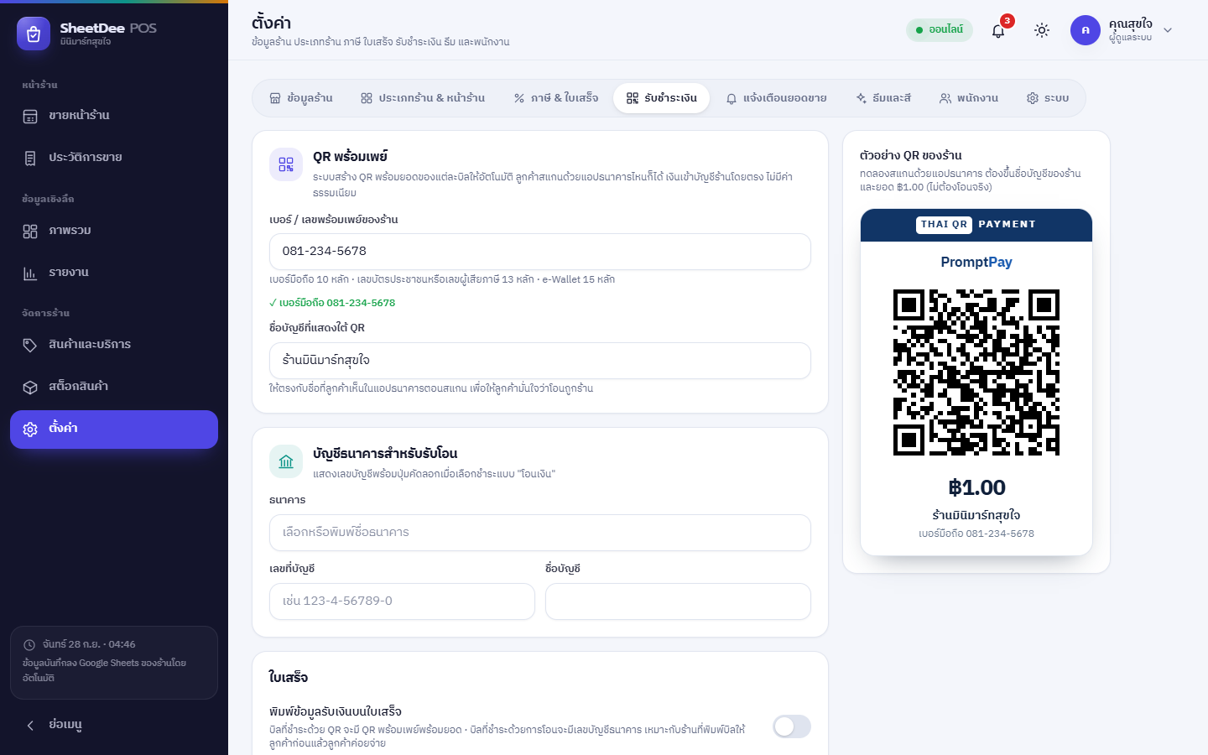Focus the เลขที่บัญชี input
Viewport: 1208px width, 755px height.
[402, 601]
